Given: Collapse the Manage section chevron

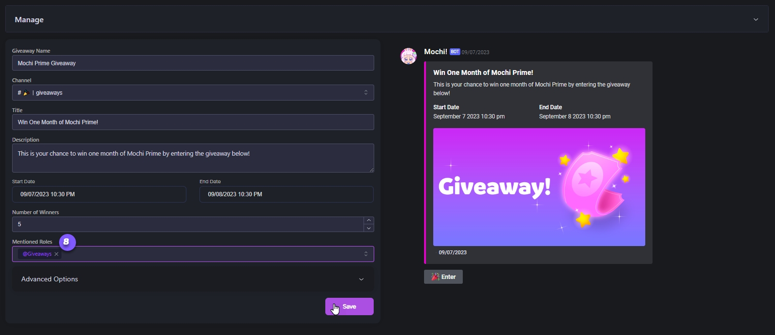Looking at the screenshot, I should [756, 19].
